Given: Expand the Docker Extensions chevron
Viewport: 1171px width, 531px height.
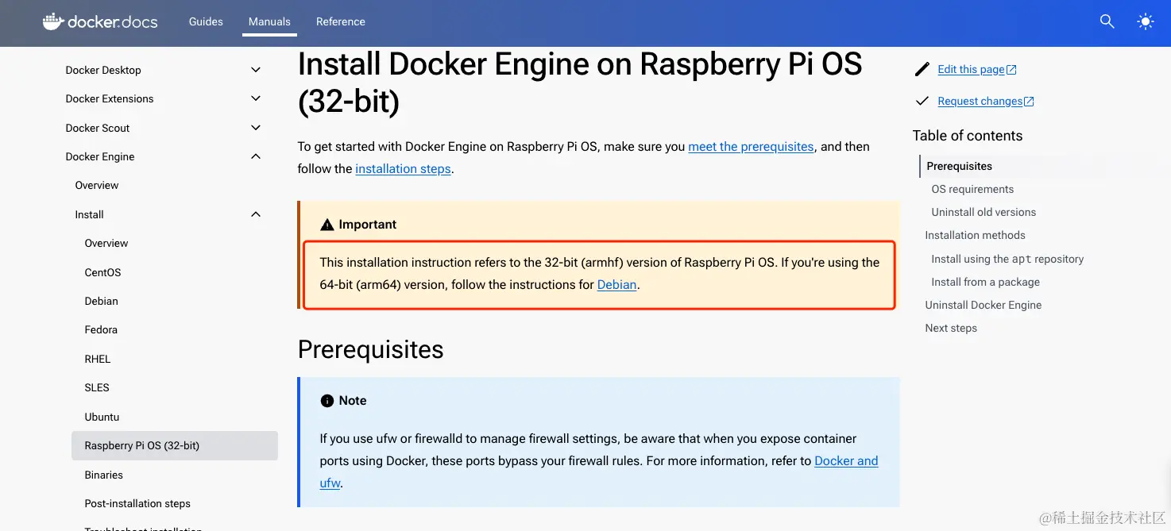Looking at the screenshot, I should [x=256, y=98].
